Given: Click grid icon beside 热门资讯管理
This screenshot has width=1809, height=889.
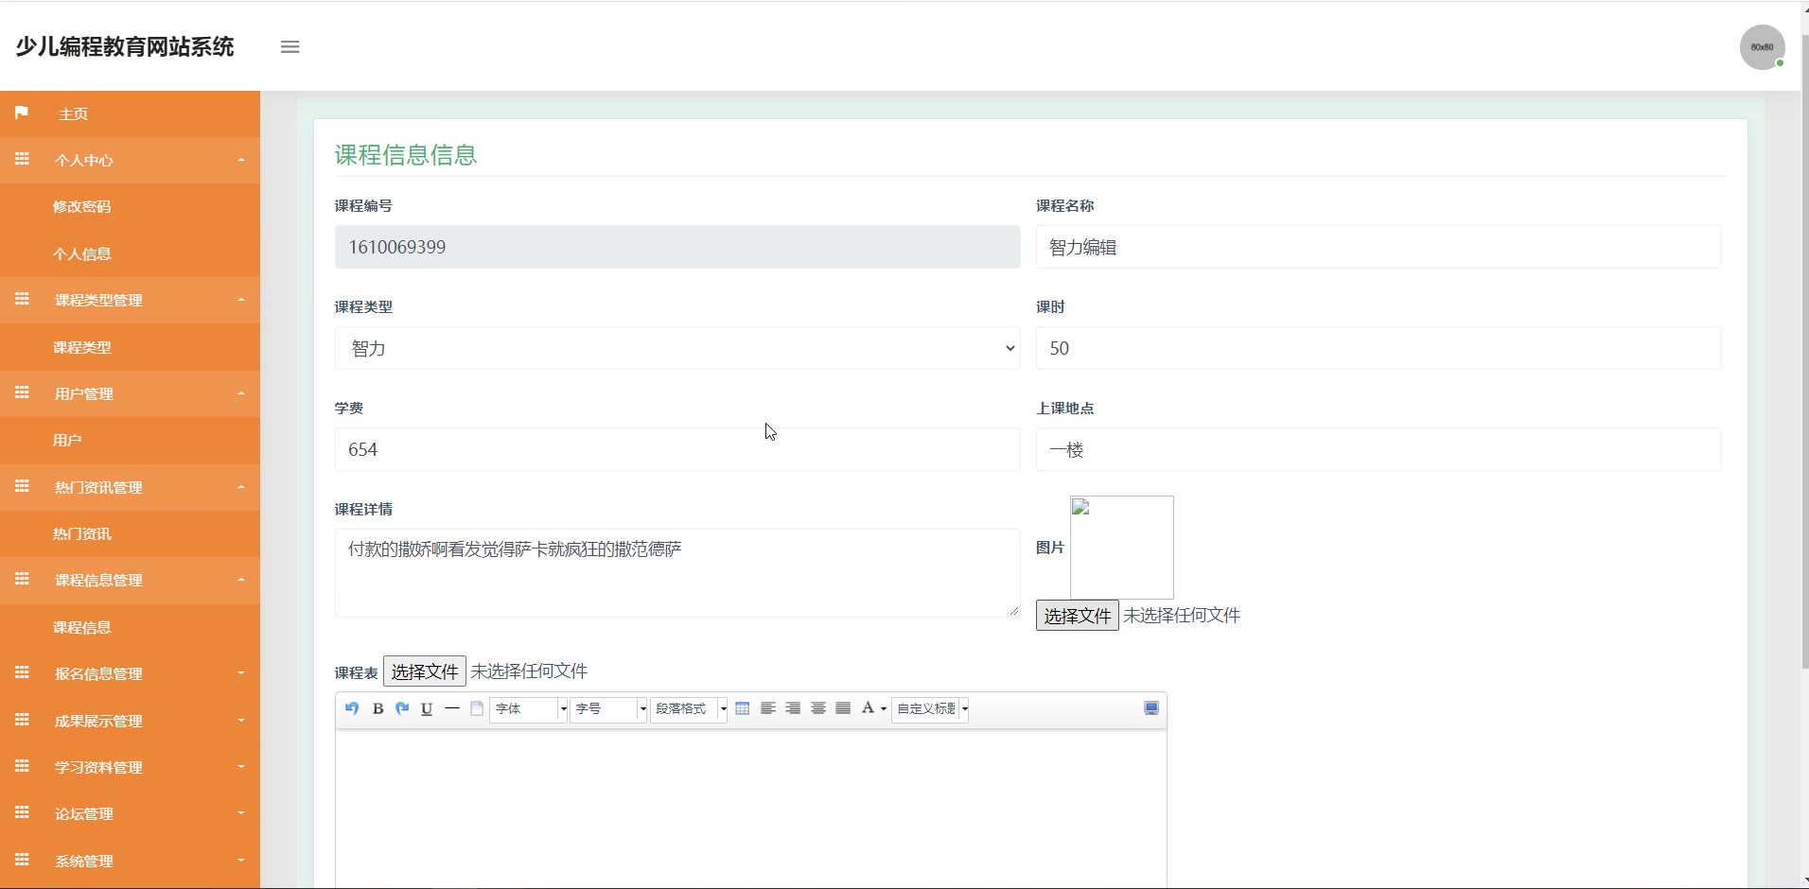Looking at the screenshot, I should pos(22,486).
